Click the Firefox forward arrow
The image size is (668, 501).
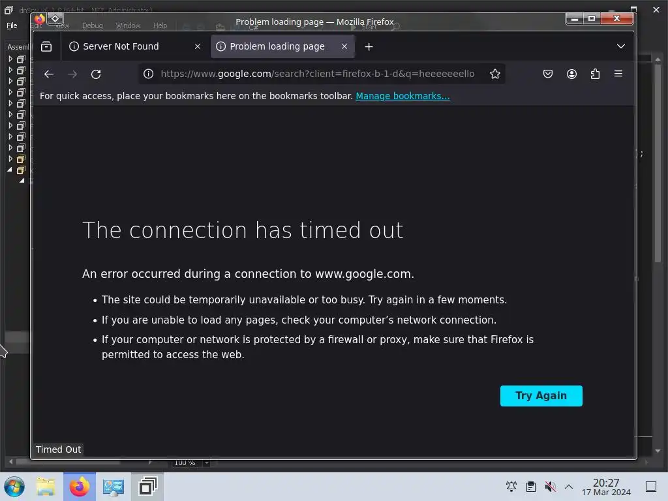tap(72, 74)
